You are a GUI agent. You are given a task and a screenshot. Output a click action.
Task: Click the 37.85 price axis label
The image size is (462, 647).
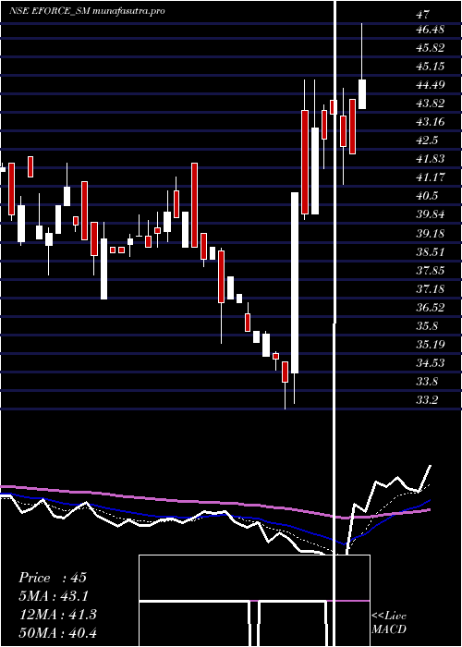(431, 270)
